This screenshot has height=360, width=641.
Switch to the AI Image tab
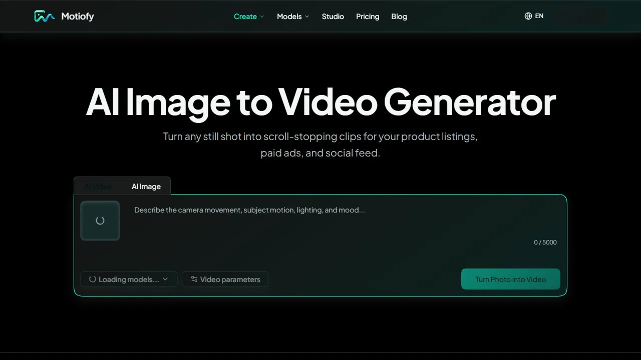(x=146, y=186)
